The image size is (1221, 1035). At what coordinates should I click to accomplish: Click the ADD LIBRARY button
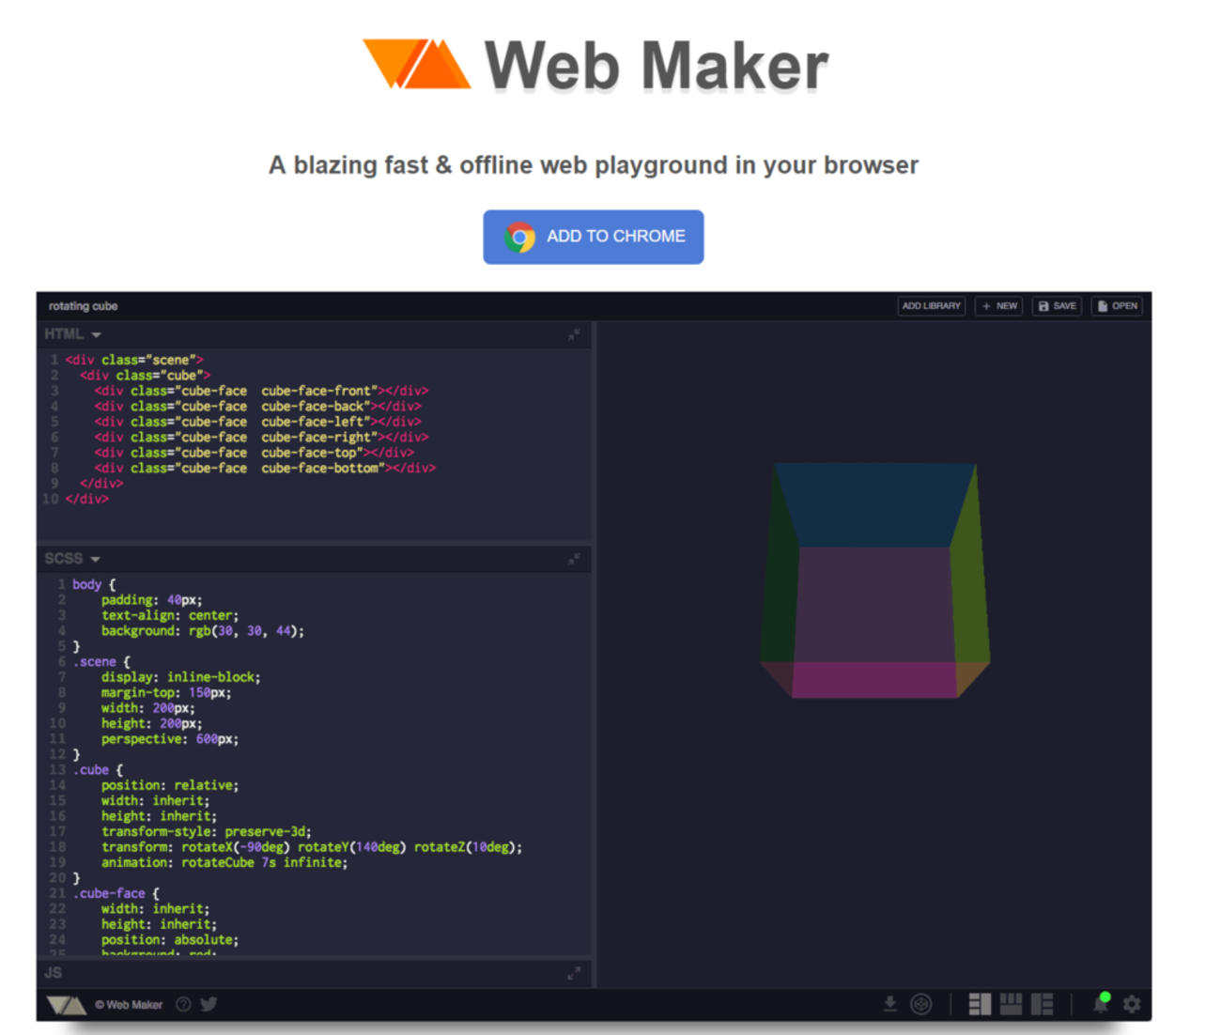[931, 306]
